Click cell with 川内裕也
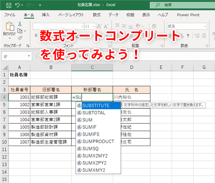 point(132,97)
